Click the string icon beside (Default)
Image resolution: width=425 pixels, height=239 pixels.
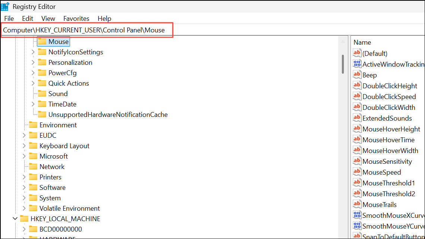[357, 53]
